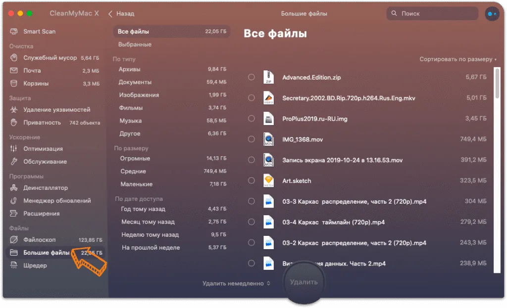
Task: Mark Запись экрана 2019-10-24 for deletion
Action: coord(251,160)
